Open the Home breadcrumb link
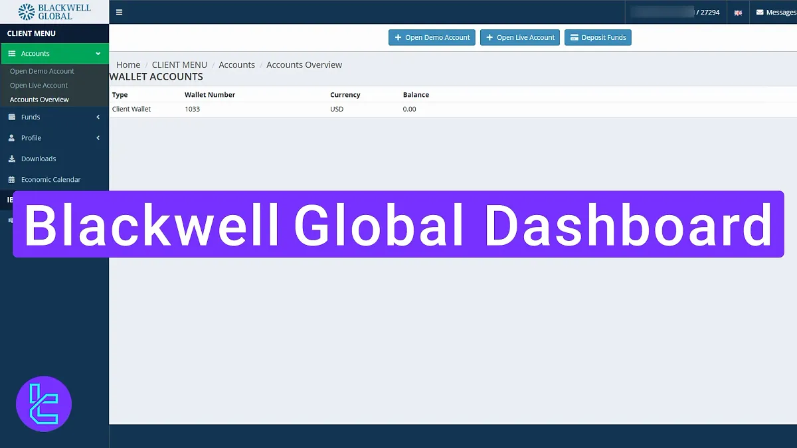Viewport: 797px width, 448px height. pos(128,64)
